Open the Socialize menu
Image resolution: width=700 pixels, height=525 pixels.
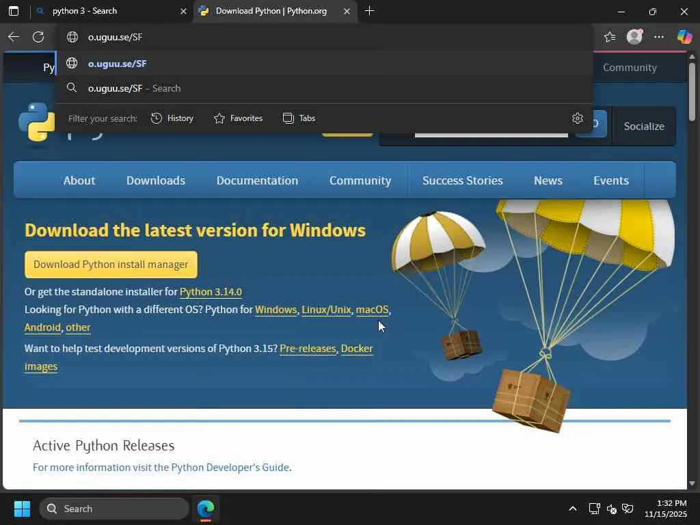(644, 126)
